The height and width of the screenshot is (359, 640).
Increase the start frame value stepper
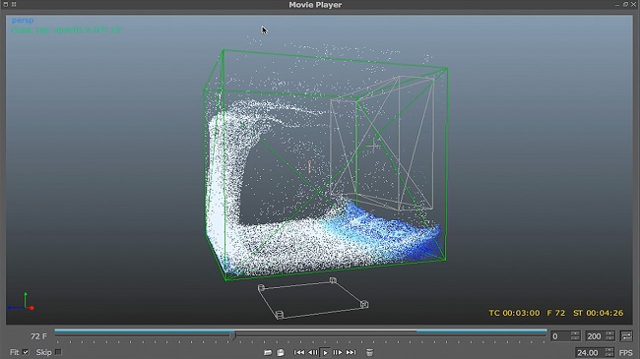[575, 333]
